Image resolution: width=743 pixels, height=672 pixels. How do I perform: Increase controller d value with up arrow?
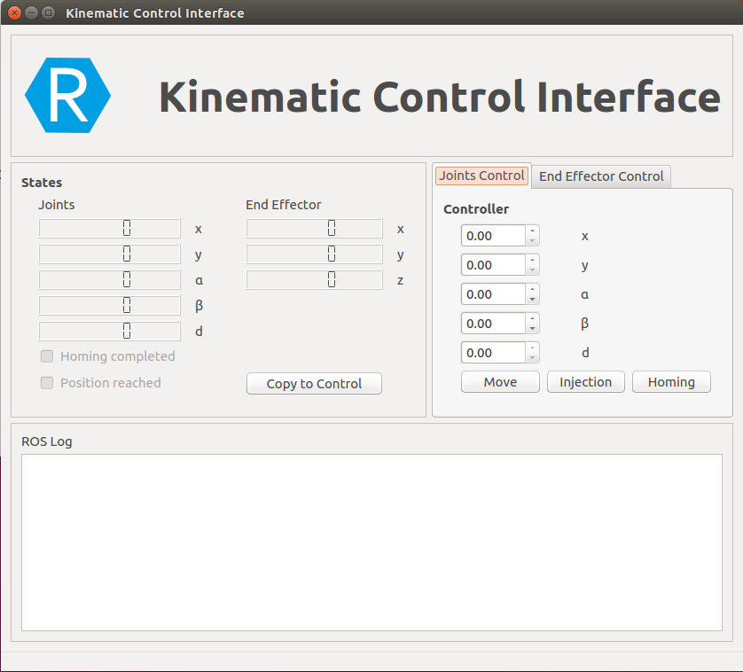[x=533, y=348]
